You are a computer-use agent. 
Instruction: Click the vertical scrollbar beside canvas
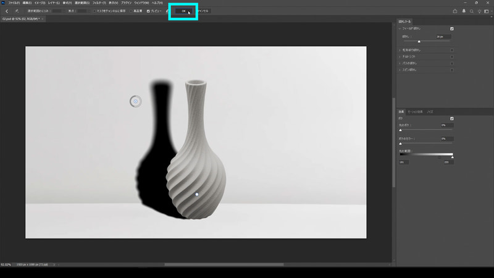pos(393,143)
